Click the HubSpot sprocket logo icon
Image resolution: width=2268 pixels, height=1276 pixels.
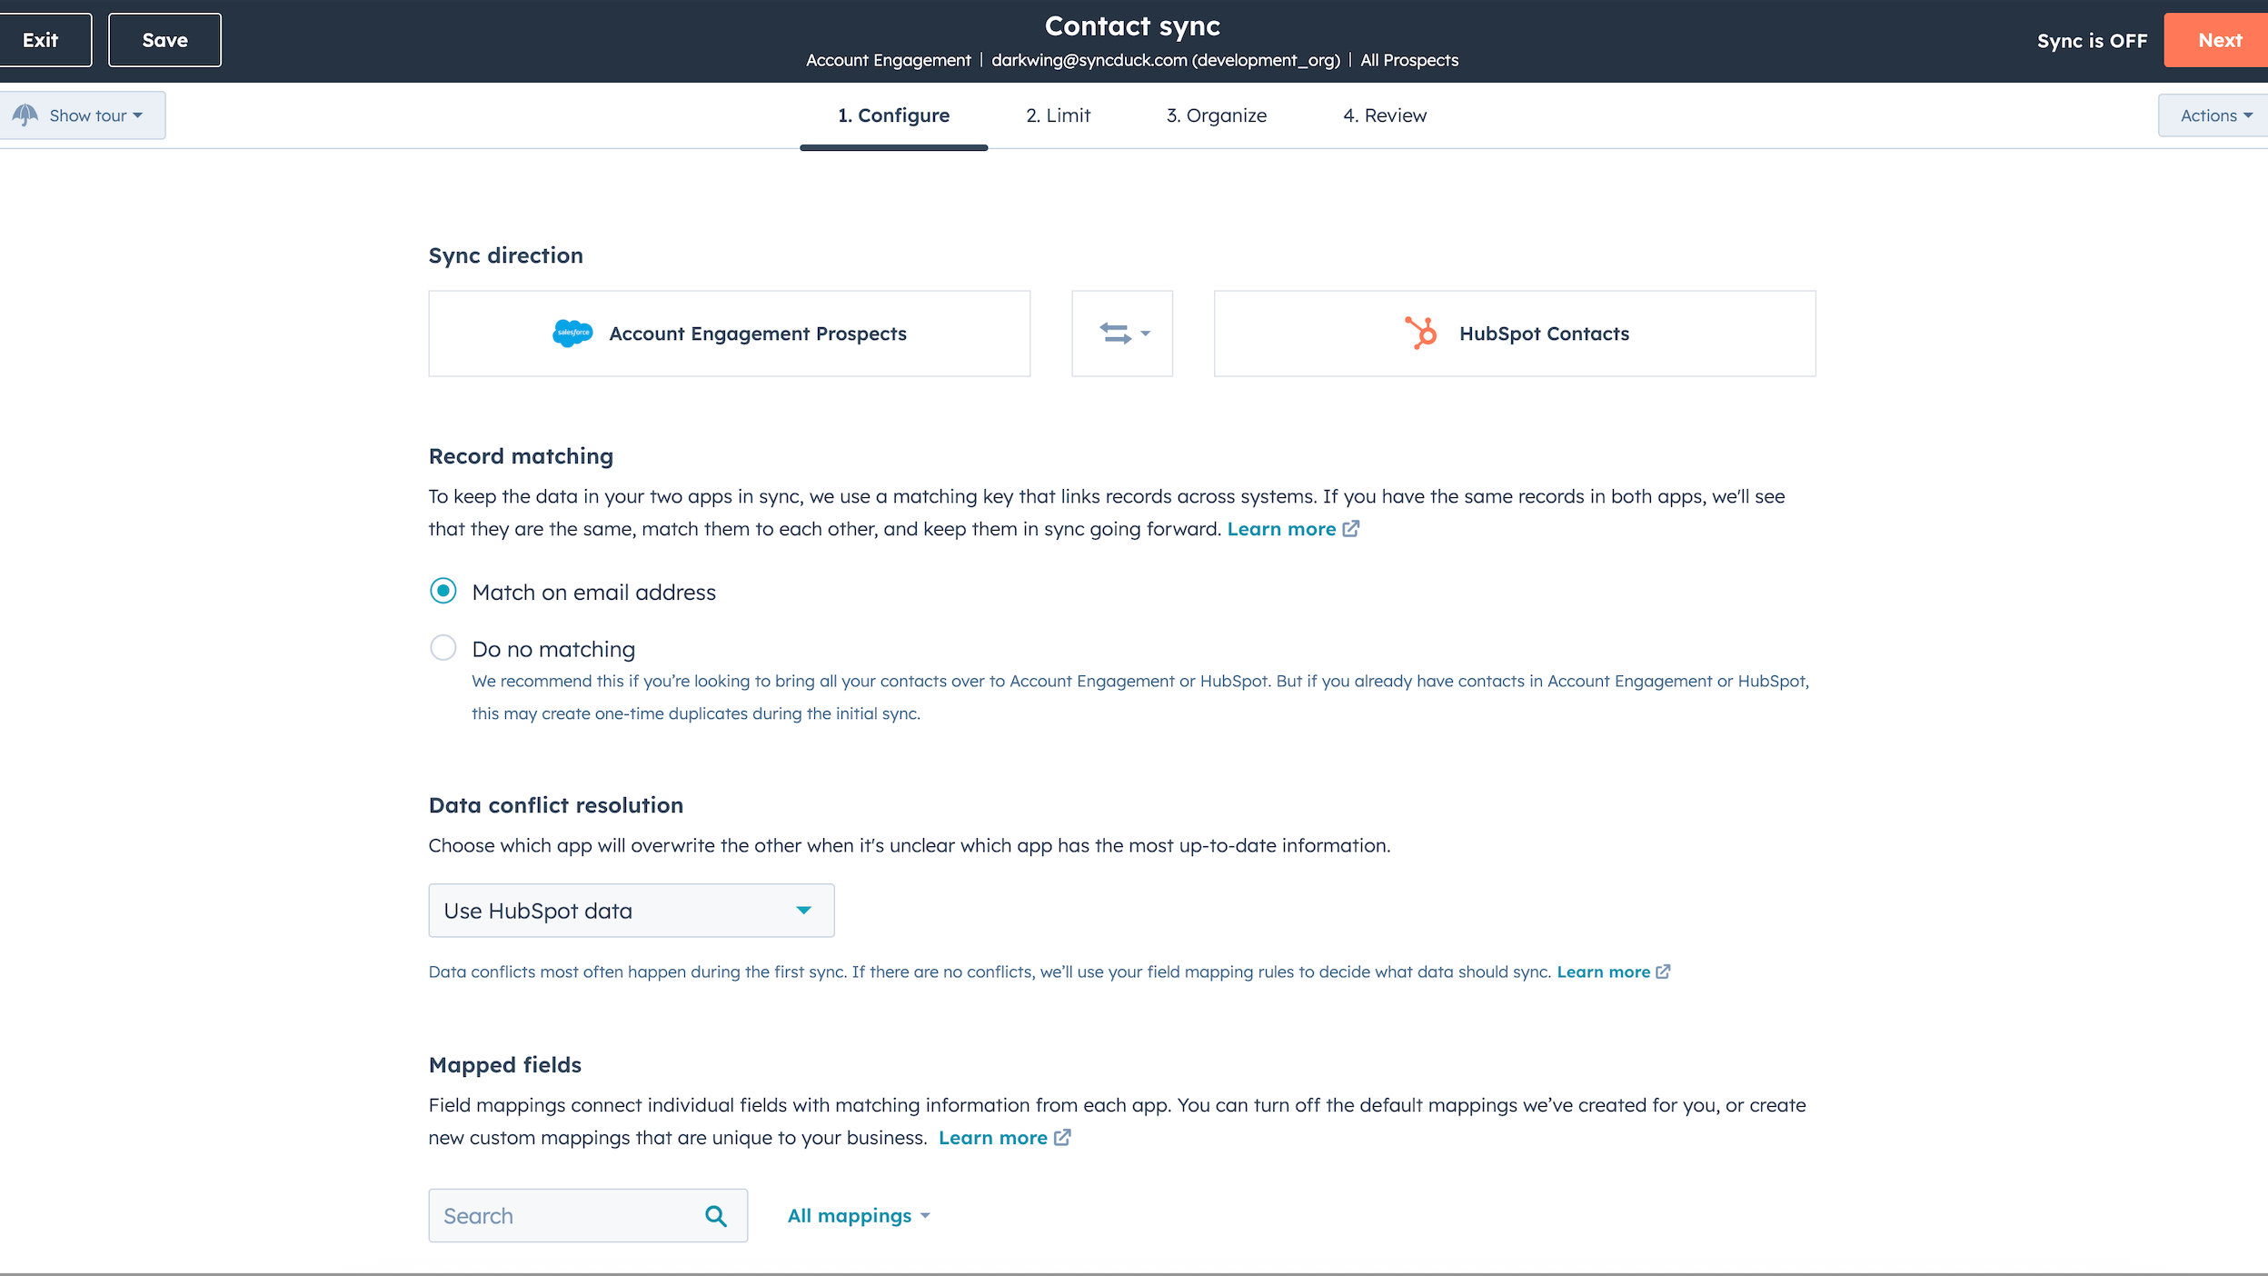pos(1421,334)
